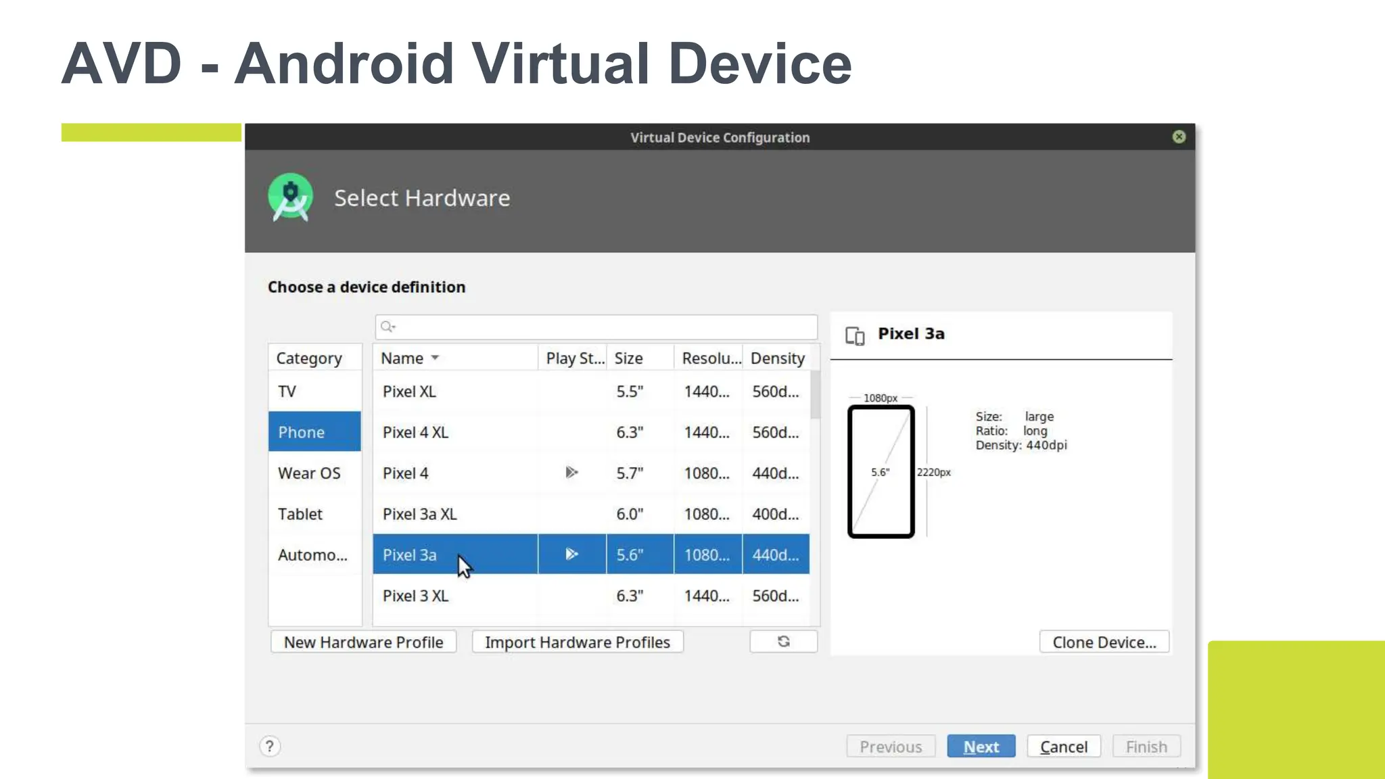This screenshot has width=1385, height=779.
Task: Select the Wear OS category
Action: point(314,473)
